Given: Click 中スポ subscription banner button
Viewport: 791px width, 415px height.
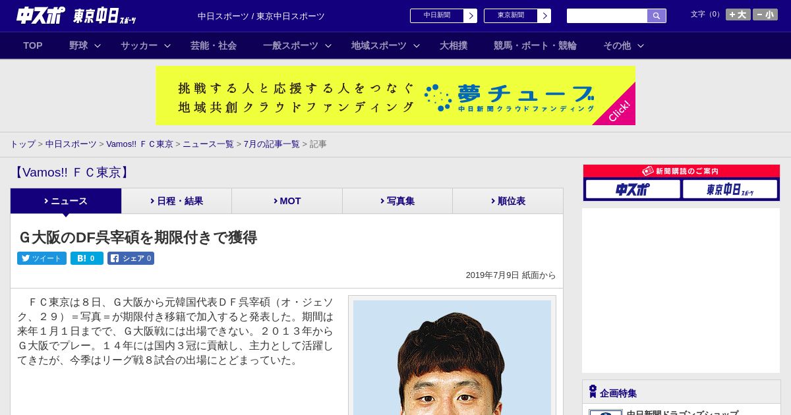Looking at the screenshot, I should (x=633, y=190).
